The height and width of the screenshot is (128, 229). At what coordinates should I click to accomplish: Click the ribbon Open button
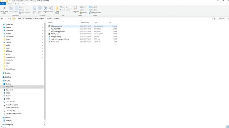(83, 7)
